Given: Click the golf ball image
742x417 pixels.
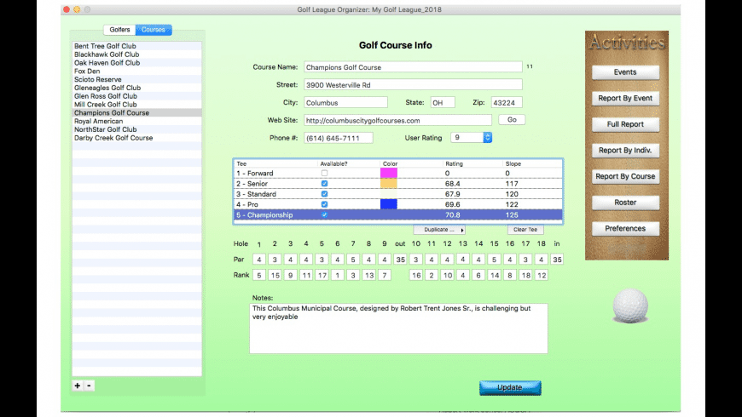Looking at the screenshot, I should pyautogui.click(x=630, y=306).
